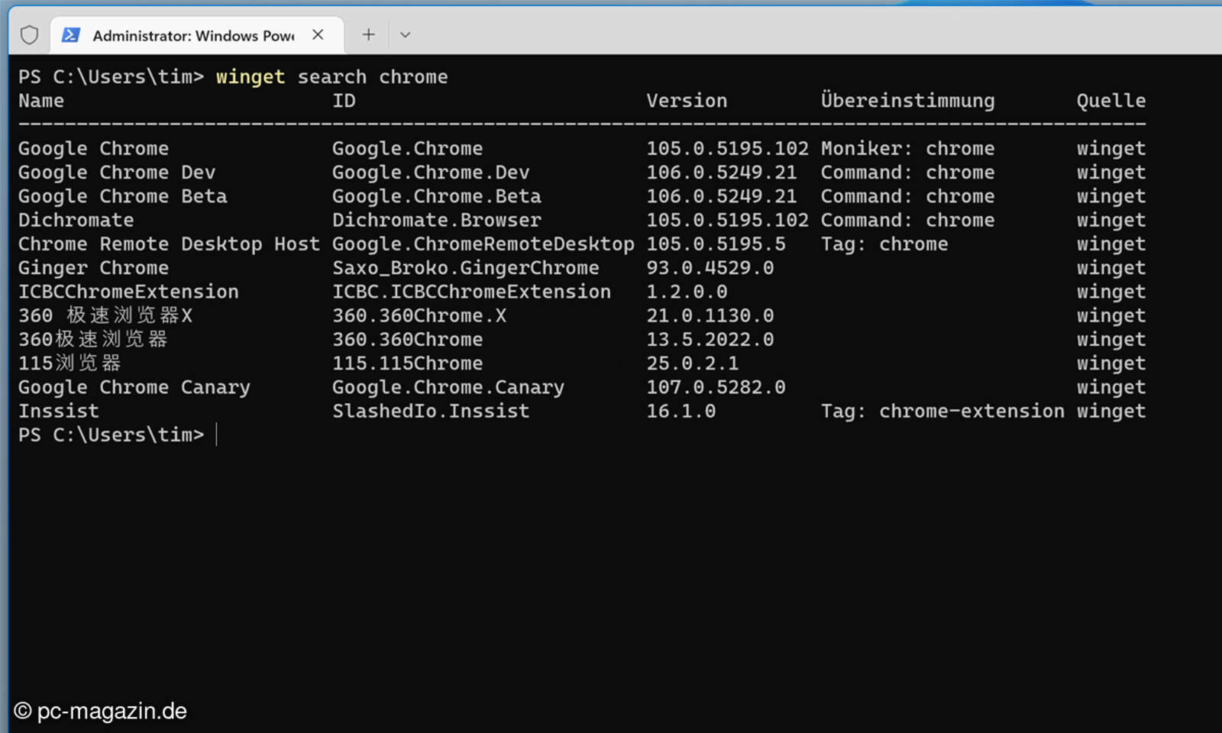Screen dimensions: 1222x733
Task: Open a new tab with the plus button
Action: pyautogui.click(x=368, y=34)
